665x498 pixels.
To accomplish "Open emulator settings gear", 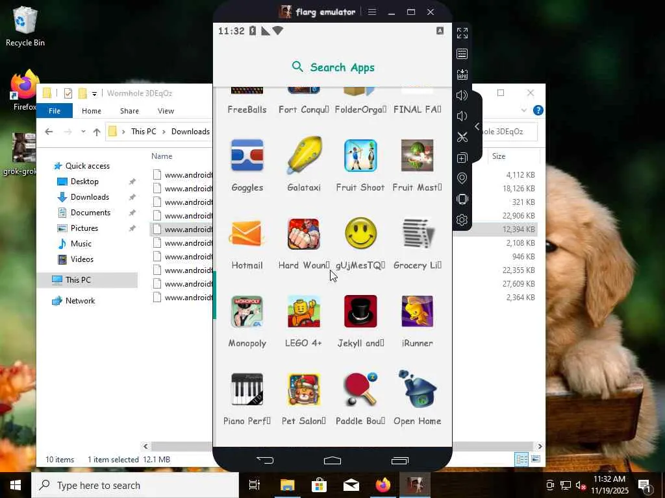I will [462, 220].
